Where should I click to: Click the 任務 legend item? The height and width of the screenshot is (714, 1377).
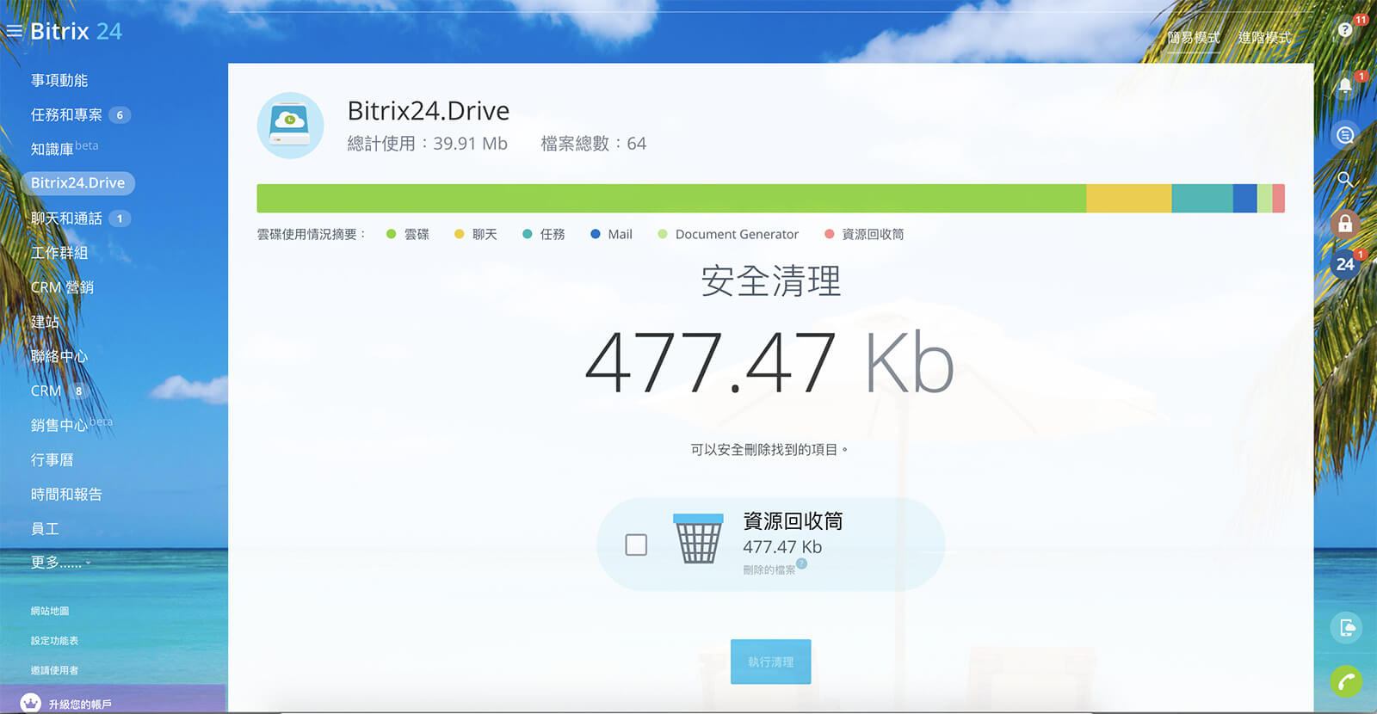[544, 234]
